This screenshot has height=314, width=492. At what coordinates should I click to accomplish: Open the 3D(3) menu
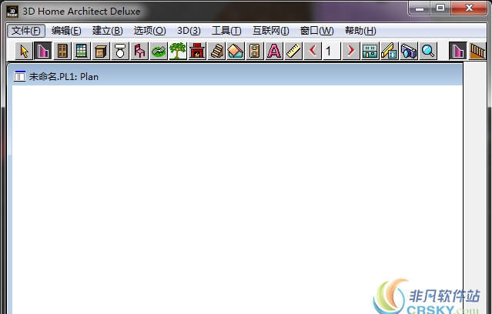tap(189, 31)
